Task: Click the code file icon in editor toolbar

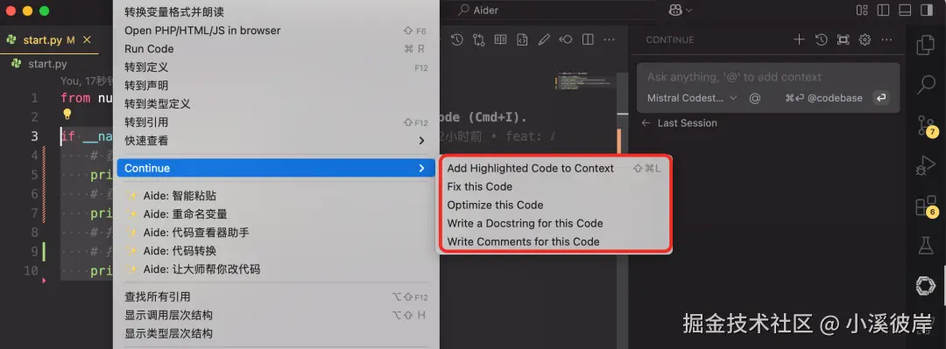Action: 522,39
